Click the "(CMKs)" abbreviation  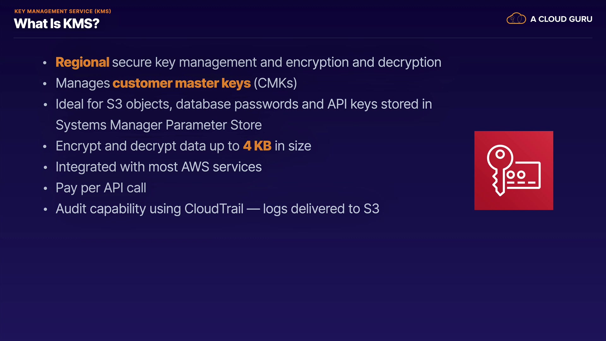[x=275, y=83]
